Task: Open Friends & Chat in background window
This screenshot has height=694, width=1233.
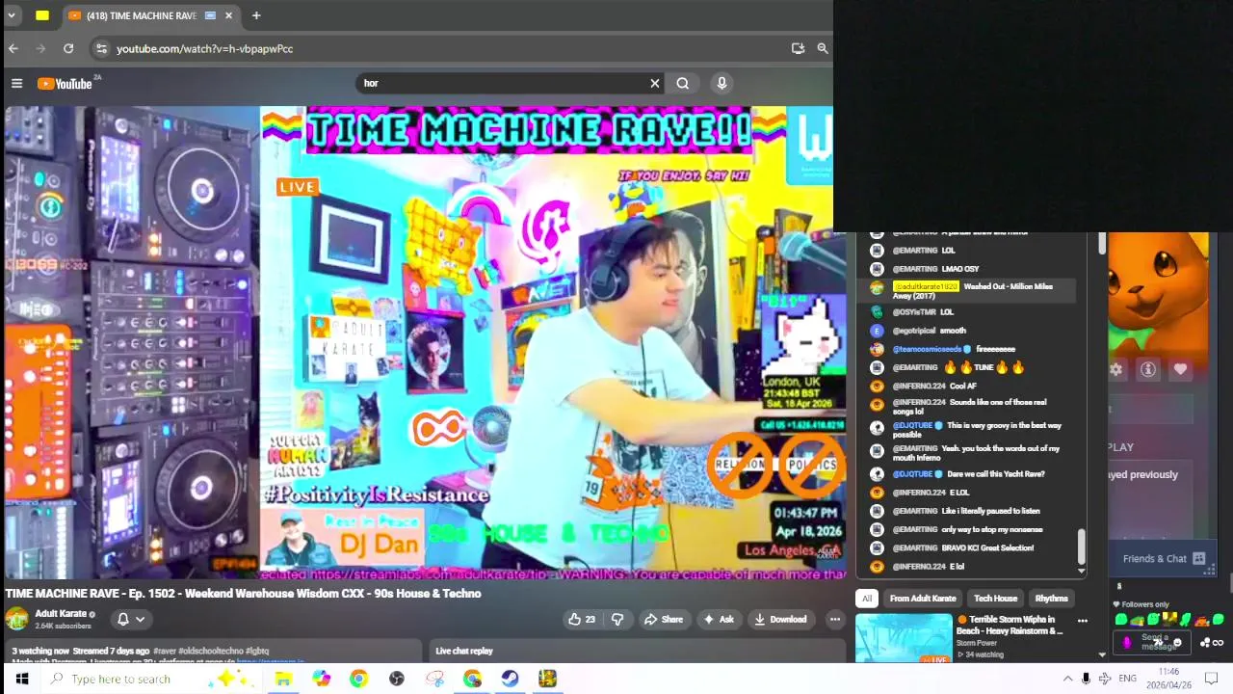Action: tap(1164, 558)
